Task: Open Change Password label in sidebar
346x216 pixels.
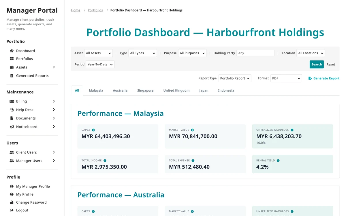Action: (x=31, y=202)
